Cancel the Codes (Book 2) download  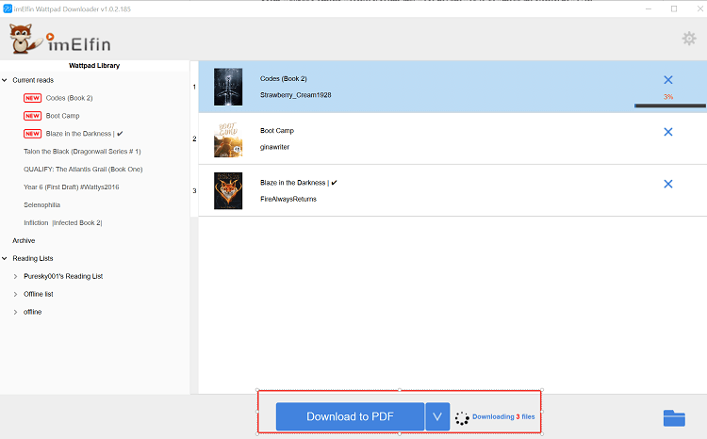click(x=668, y=80)
